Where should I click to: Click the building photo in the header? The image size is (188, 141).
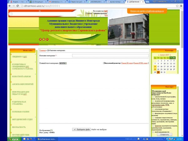click(128, 28)
